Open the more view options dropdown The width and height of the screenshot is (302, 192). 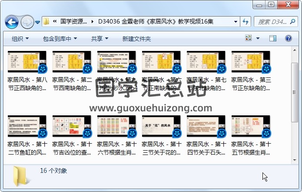[x=258, y=38]
